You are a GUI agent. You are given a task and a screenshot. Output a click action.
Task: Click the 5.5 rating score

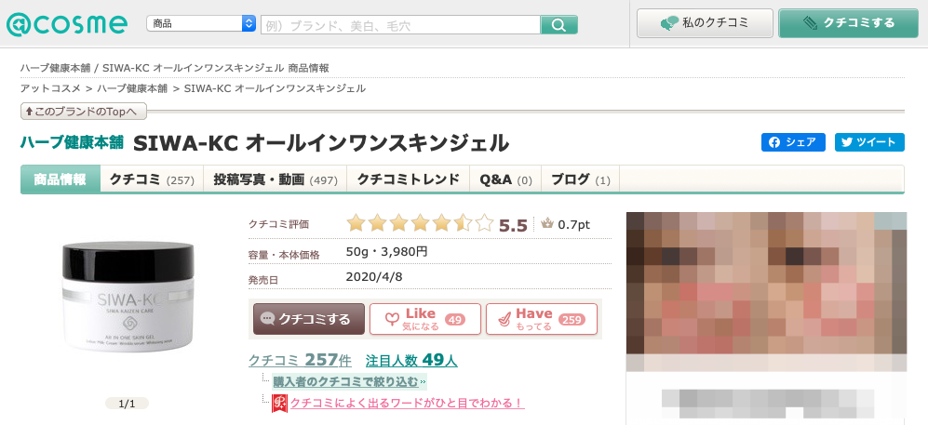click(513, 225)
